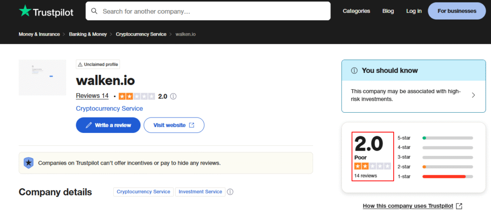The image size is (491, 214).
Task: Click the walken.io breadcrumb
Action: pos(186,34)
